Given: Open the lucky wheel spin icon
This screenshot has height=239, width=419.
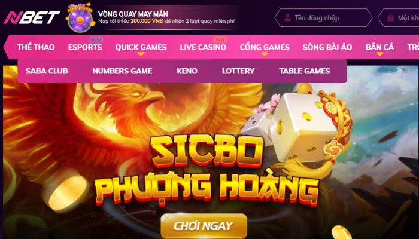Looking at the screenshot, I should (80, 17).
